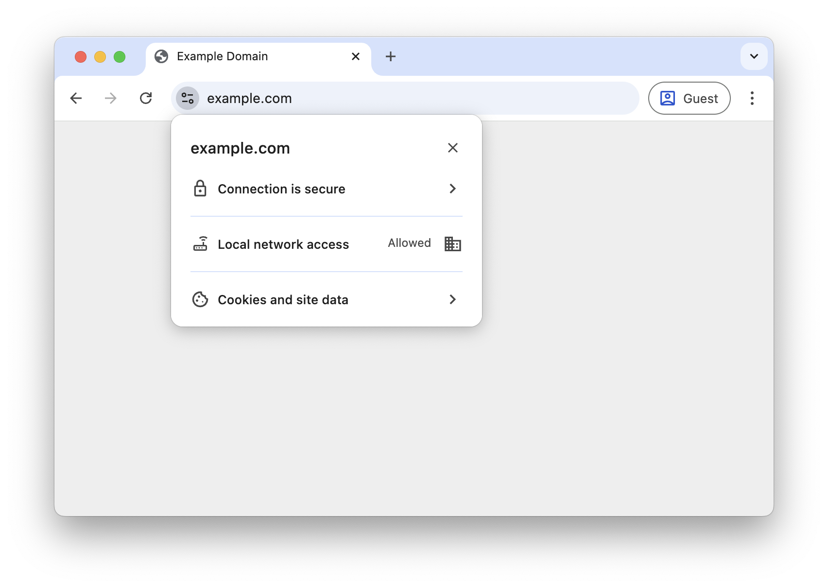The image size is (828, 588).
Task: Reload the current page
Action: tap(146, 98)
